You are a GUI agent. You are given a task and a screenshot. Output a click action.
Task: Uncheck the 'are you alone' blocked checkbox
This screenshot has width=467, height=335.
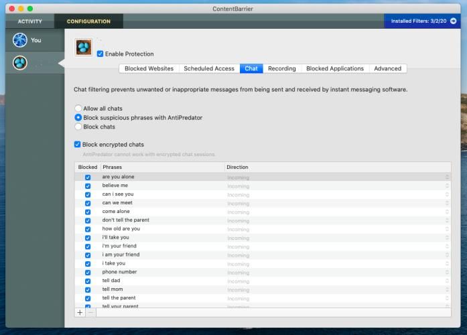coord(88,177)
